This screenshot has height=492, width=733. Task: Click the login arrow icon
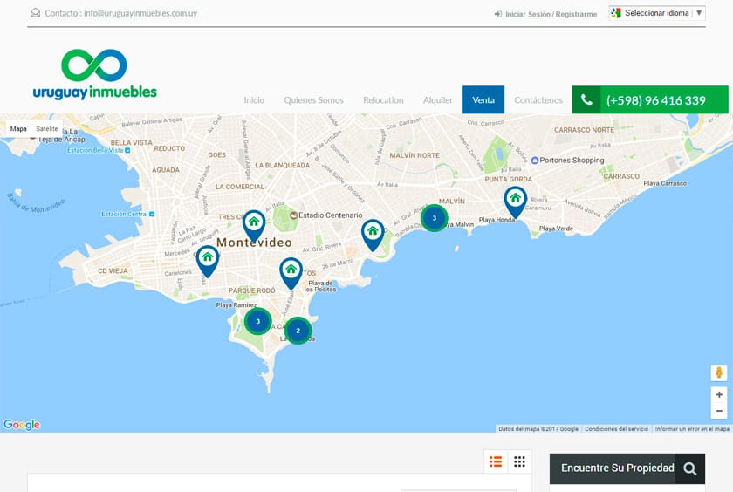point(498,14)
